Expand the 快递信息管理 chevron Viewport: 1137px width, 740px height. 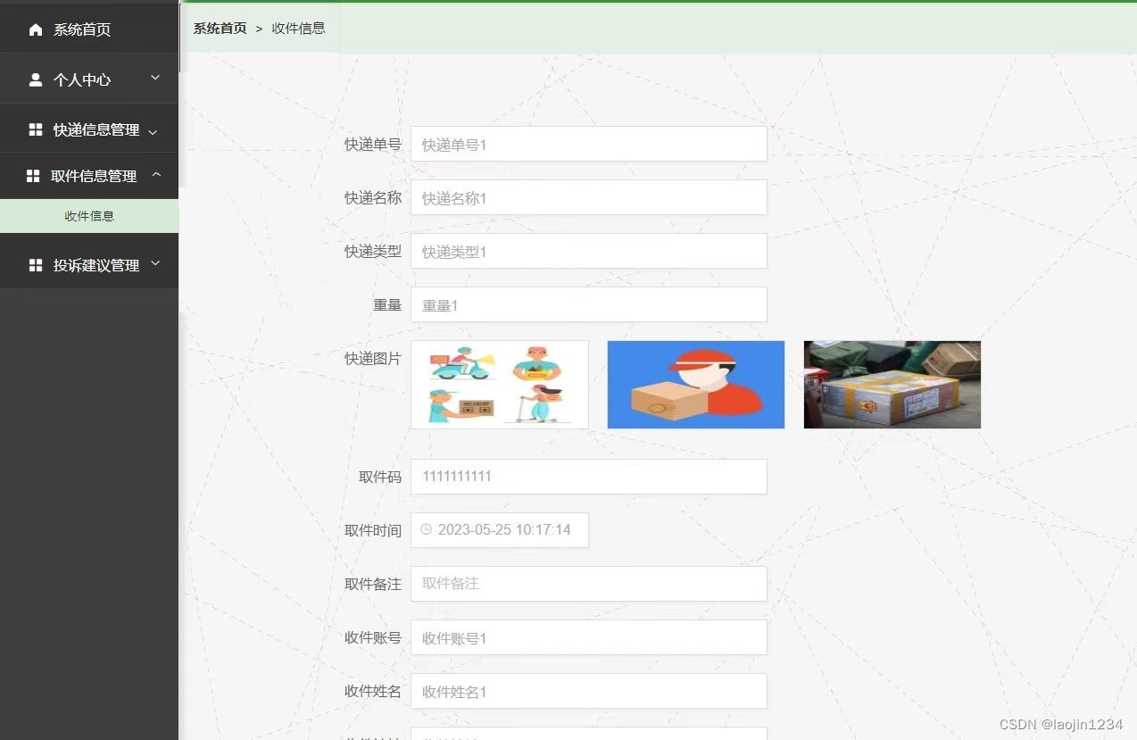point(153,131)
